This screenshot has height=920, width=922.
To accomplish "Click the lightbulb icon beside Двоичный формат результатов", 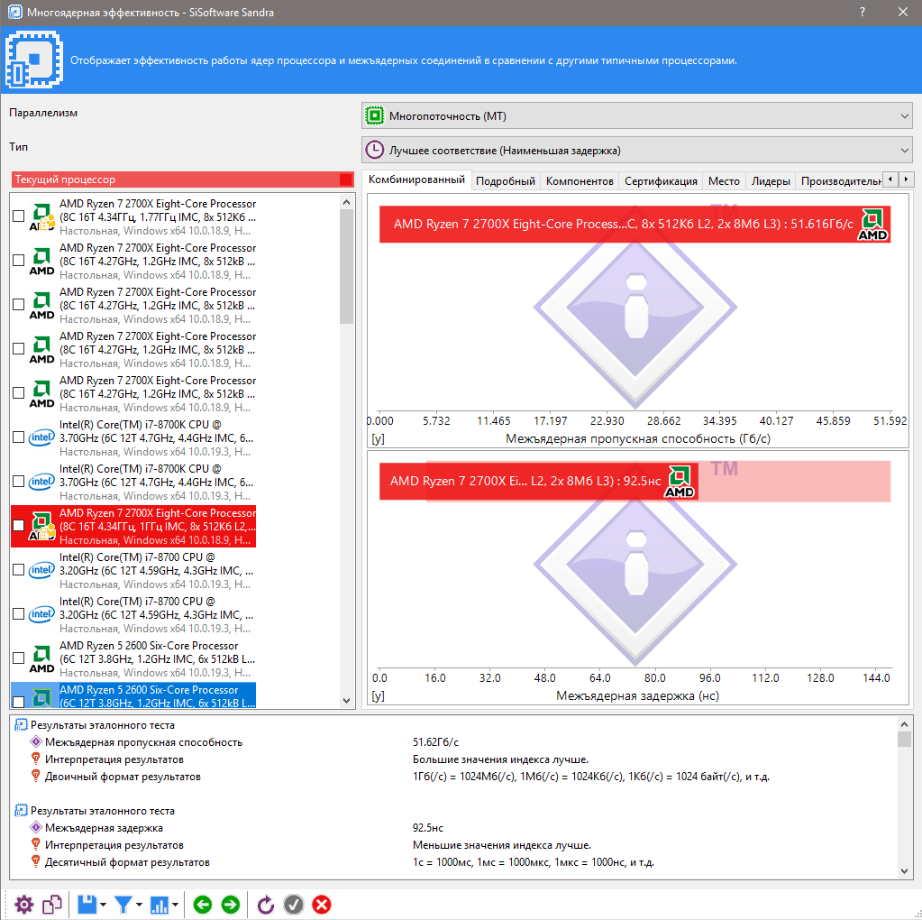I will (36, 776).
